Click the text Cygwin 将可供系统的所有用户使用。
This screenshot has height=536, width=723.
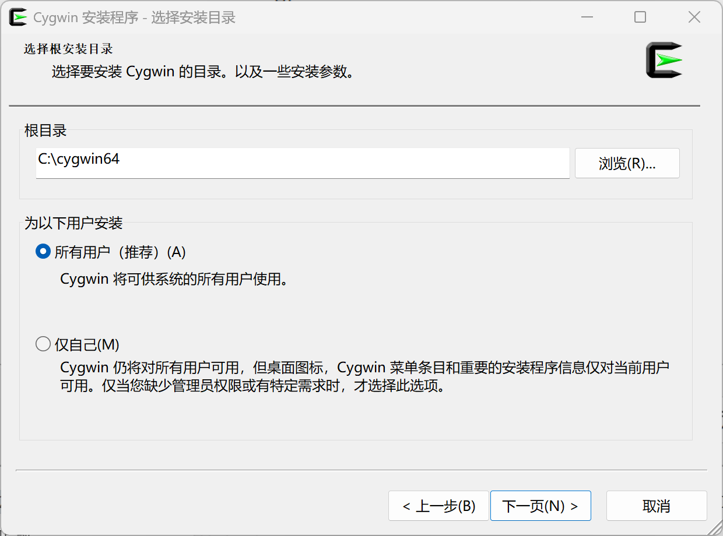coord(174,279)
